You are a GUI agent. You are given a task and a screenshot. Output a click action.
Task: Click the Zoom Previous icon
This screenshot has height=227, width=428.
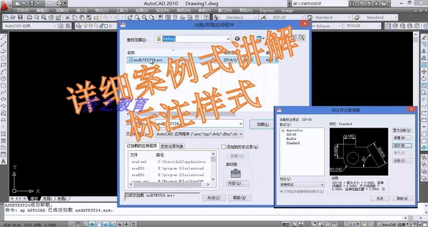coord(152,17)
